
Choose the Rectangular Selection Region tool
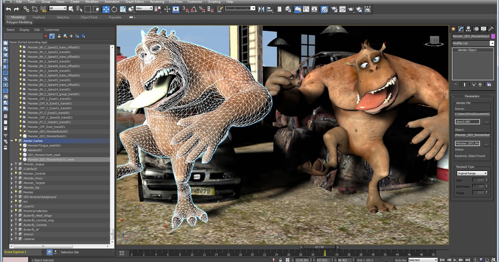tap(87, 9)
